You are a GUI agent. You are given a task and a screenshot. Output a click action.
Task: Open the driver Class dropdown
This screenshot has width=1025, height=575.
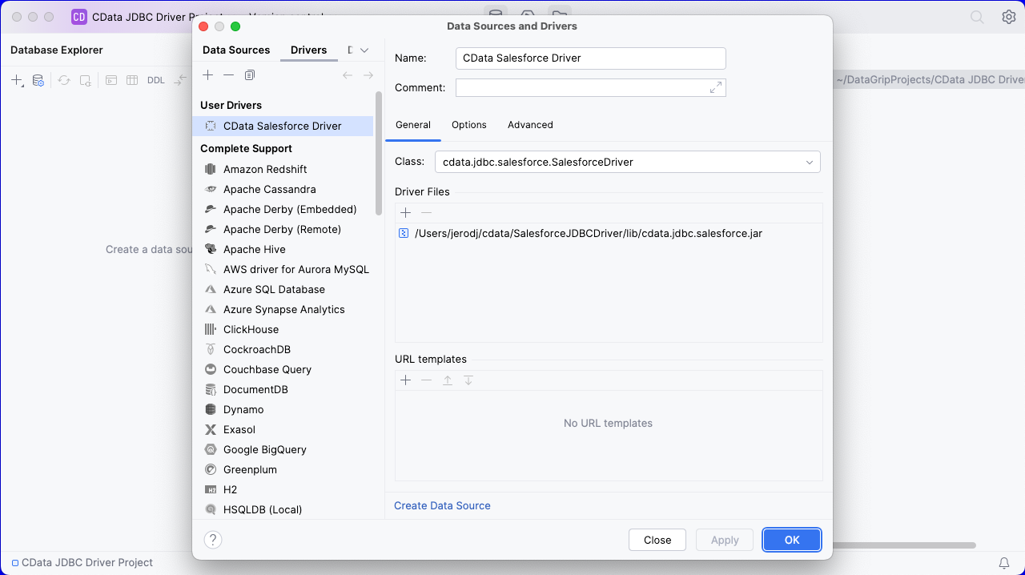pos(809,163)
